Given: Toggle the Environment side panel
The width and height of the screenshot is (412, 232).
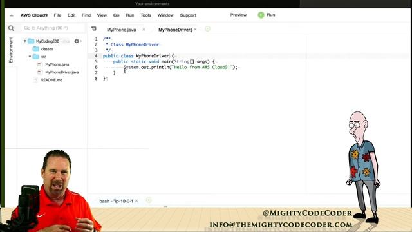Looking at the screenshot, I should click(x=11, y=50).
